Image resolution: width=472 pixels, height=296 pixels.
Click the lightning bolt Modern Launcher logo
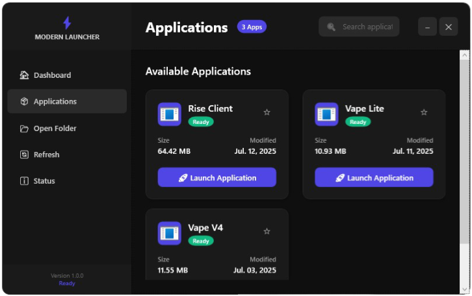tap(67, 23)
